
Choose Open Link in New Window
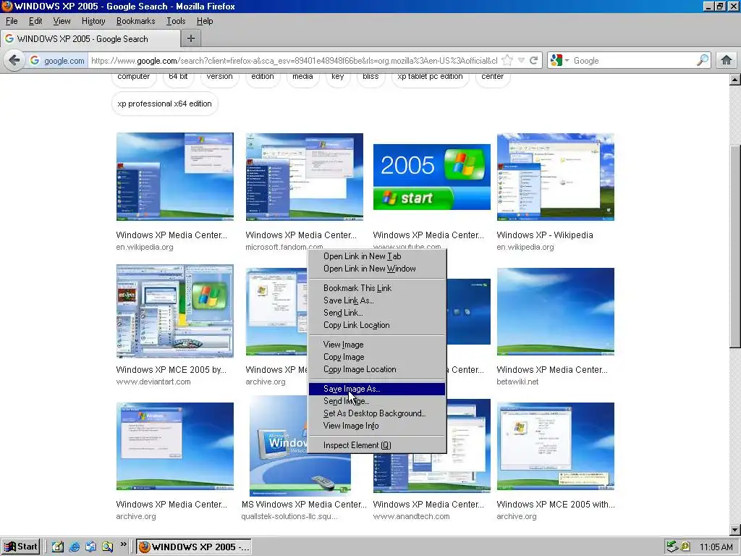[x=376, y=269]
